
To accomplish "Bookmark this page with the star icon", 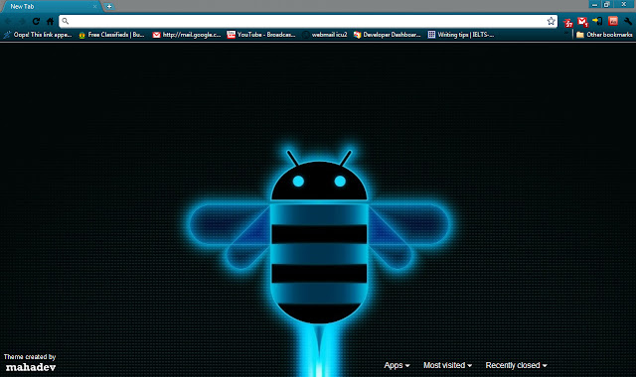I will coord(551,21).
